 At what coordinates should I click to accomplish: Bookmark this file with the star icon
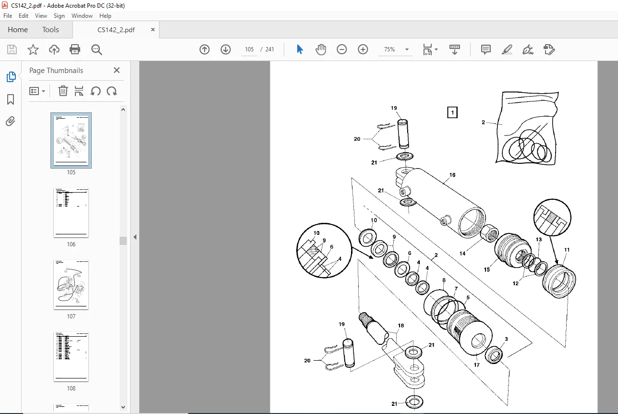[33, 49]
